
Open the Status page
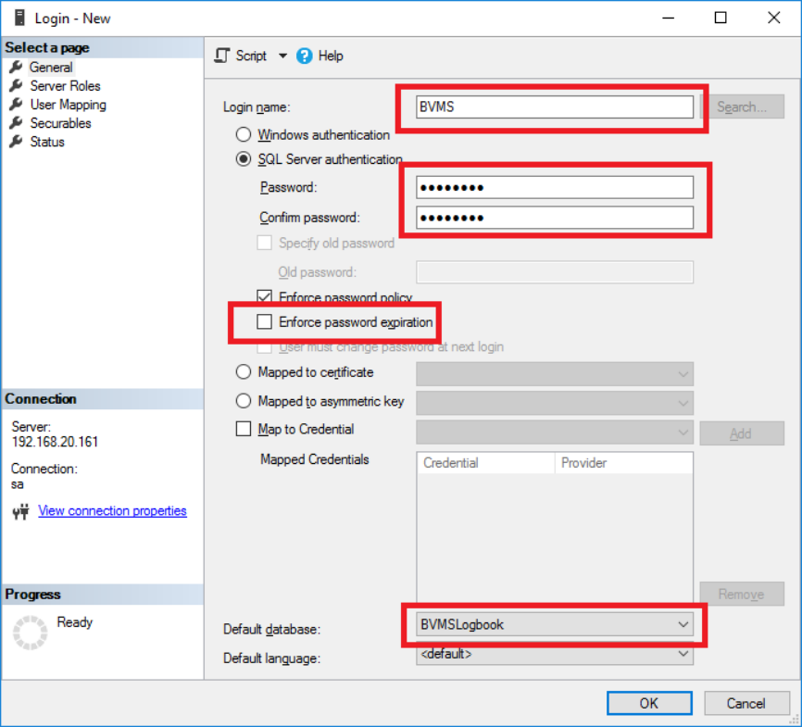pyautogui.click(x=47, y=142)
